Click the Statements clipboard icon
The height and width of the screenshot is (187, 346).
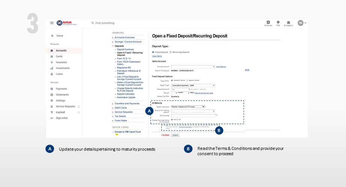coord(52,95)
